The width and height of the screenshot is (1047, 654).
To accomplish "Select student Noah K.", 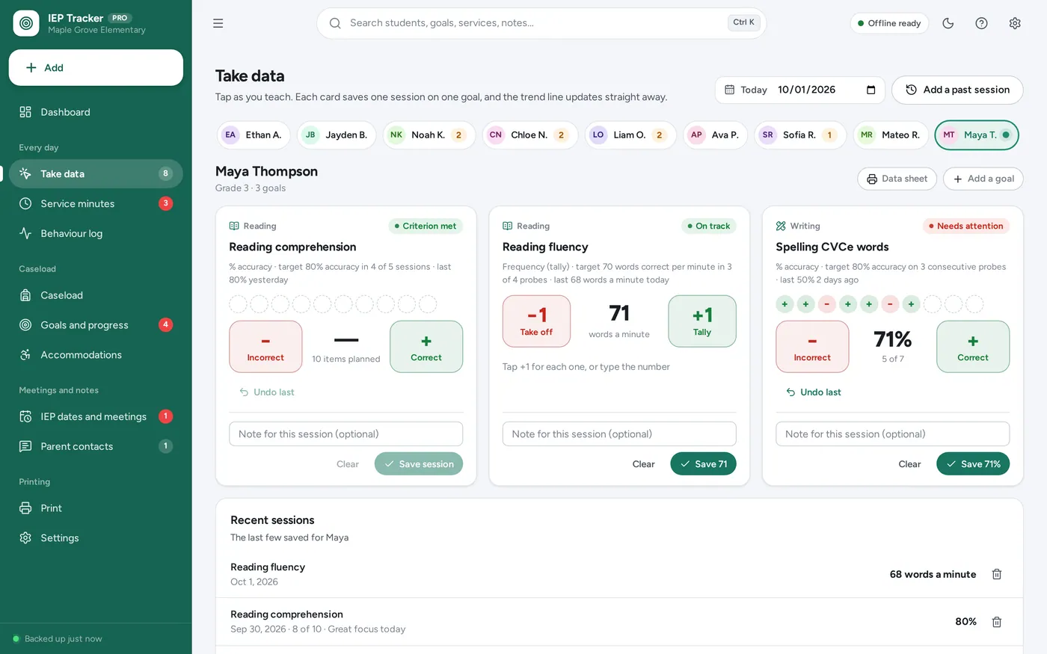I will coord(429,135).
